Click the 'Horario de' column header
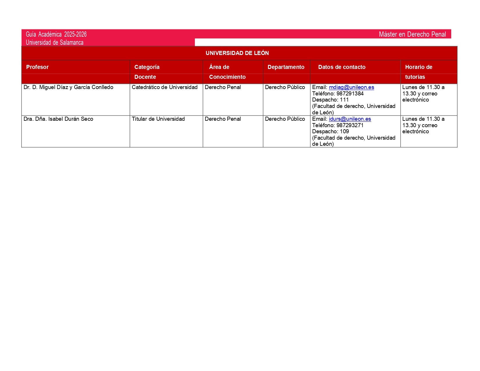 [x=418, y=67]
